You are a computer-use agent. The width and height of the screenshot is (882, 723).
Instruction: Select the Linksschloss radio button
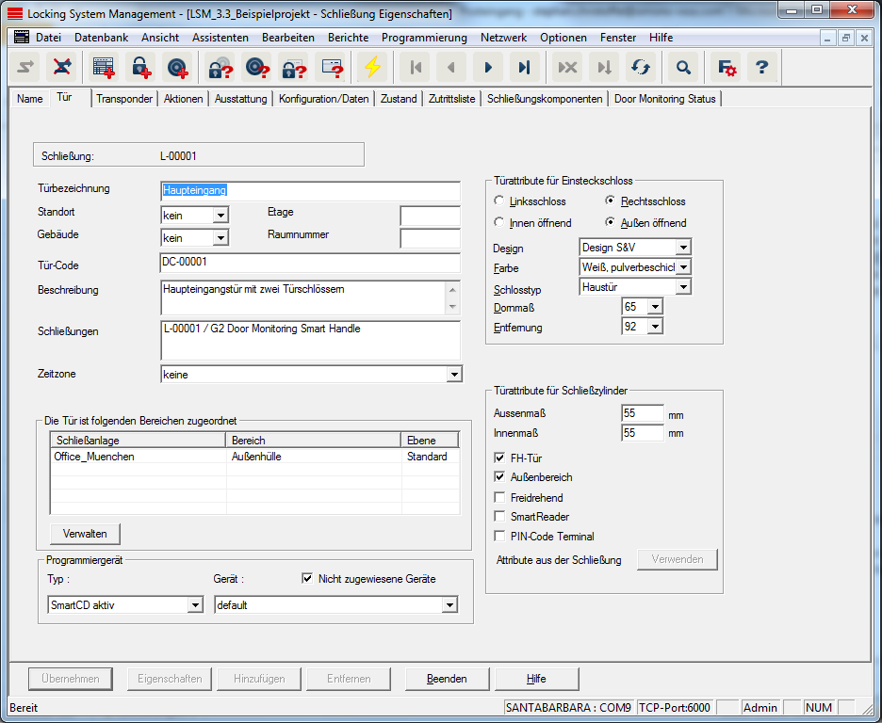click(499, 201)
